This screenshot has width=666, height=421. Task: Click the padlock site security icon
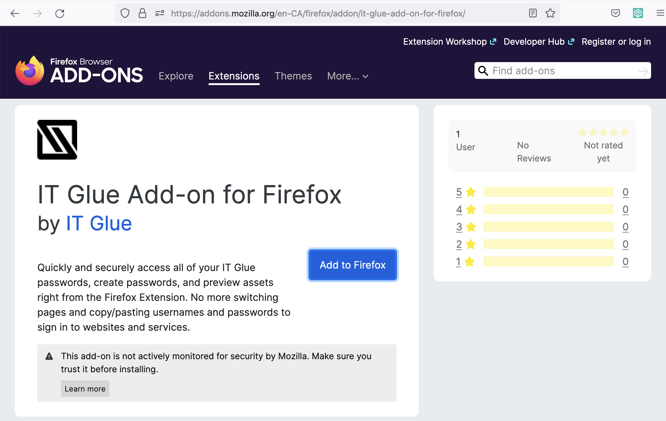tap(142, 13)
